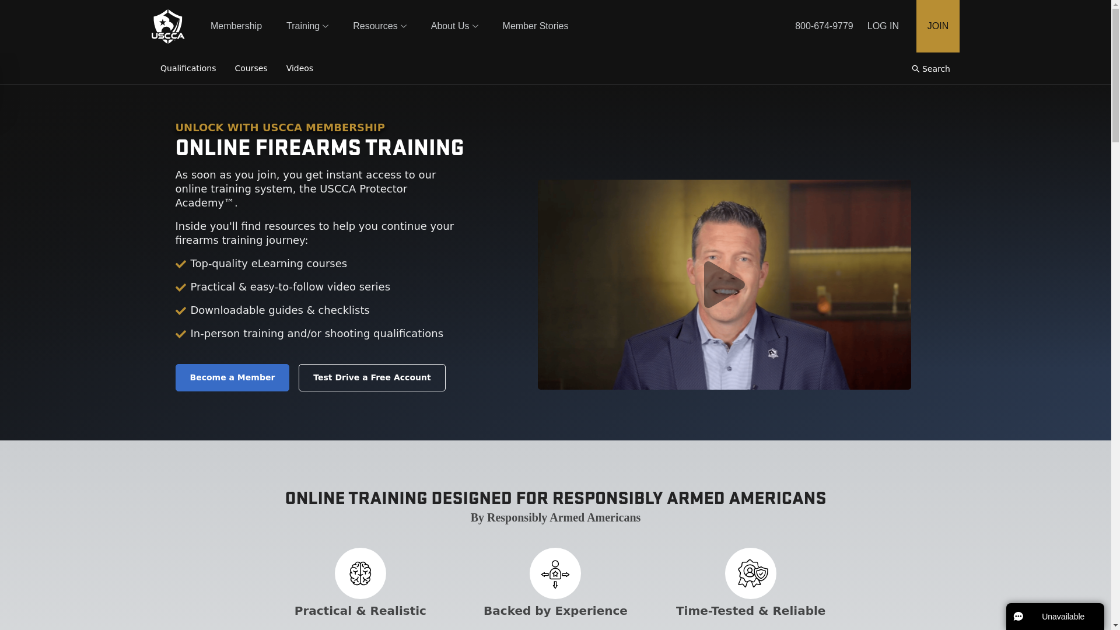1120x630 pixels.
Task: Call the 800-674-9779 phone link
Action: point(824,26)
